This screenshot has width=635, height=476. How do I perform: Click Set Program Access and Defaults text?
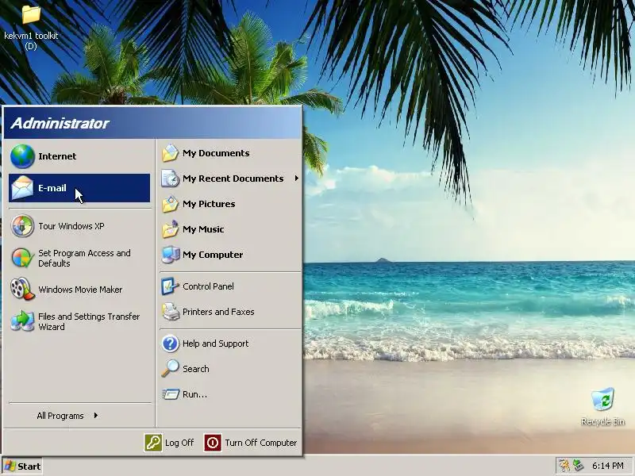pos(84,258)
